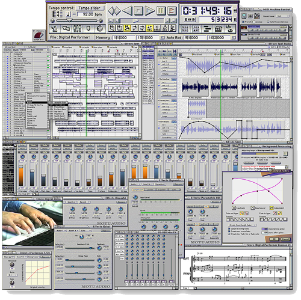301x300 pixels.
Task: Click OK in Create Fades dialog
Action: (274, 239)
